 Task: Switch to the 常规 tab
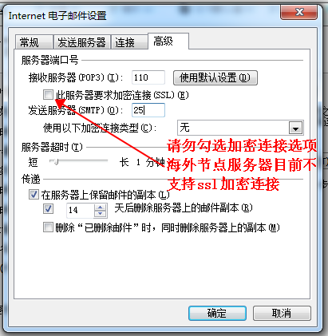pos(34,42)
